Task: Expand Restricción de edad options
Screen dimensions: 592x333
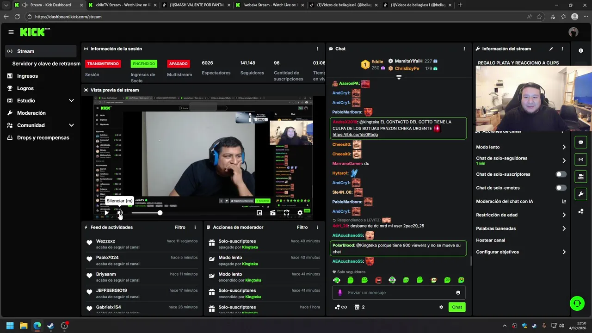Action: click(564, 215)
